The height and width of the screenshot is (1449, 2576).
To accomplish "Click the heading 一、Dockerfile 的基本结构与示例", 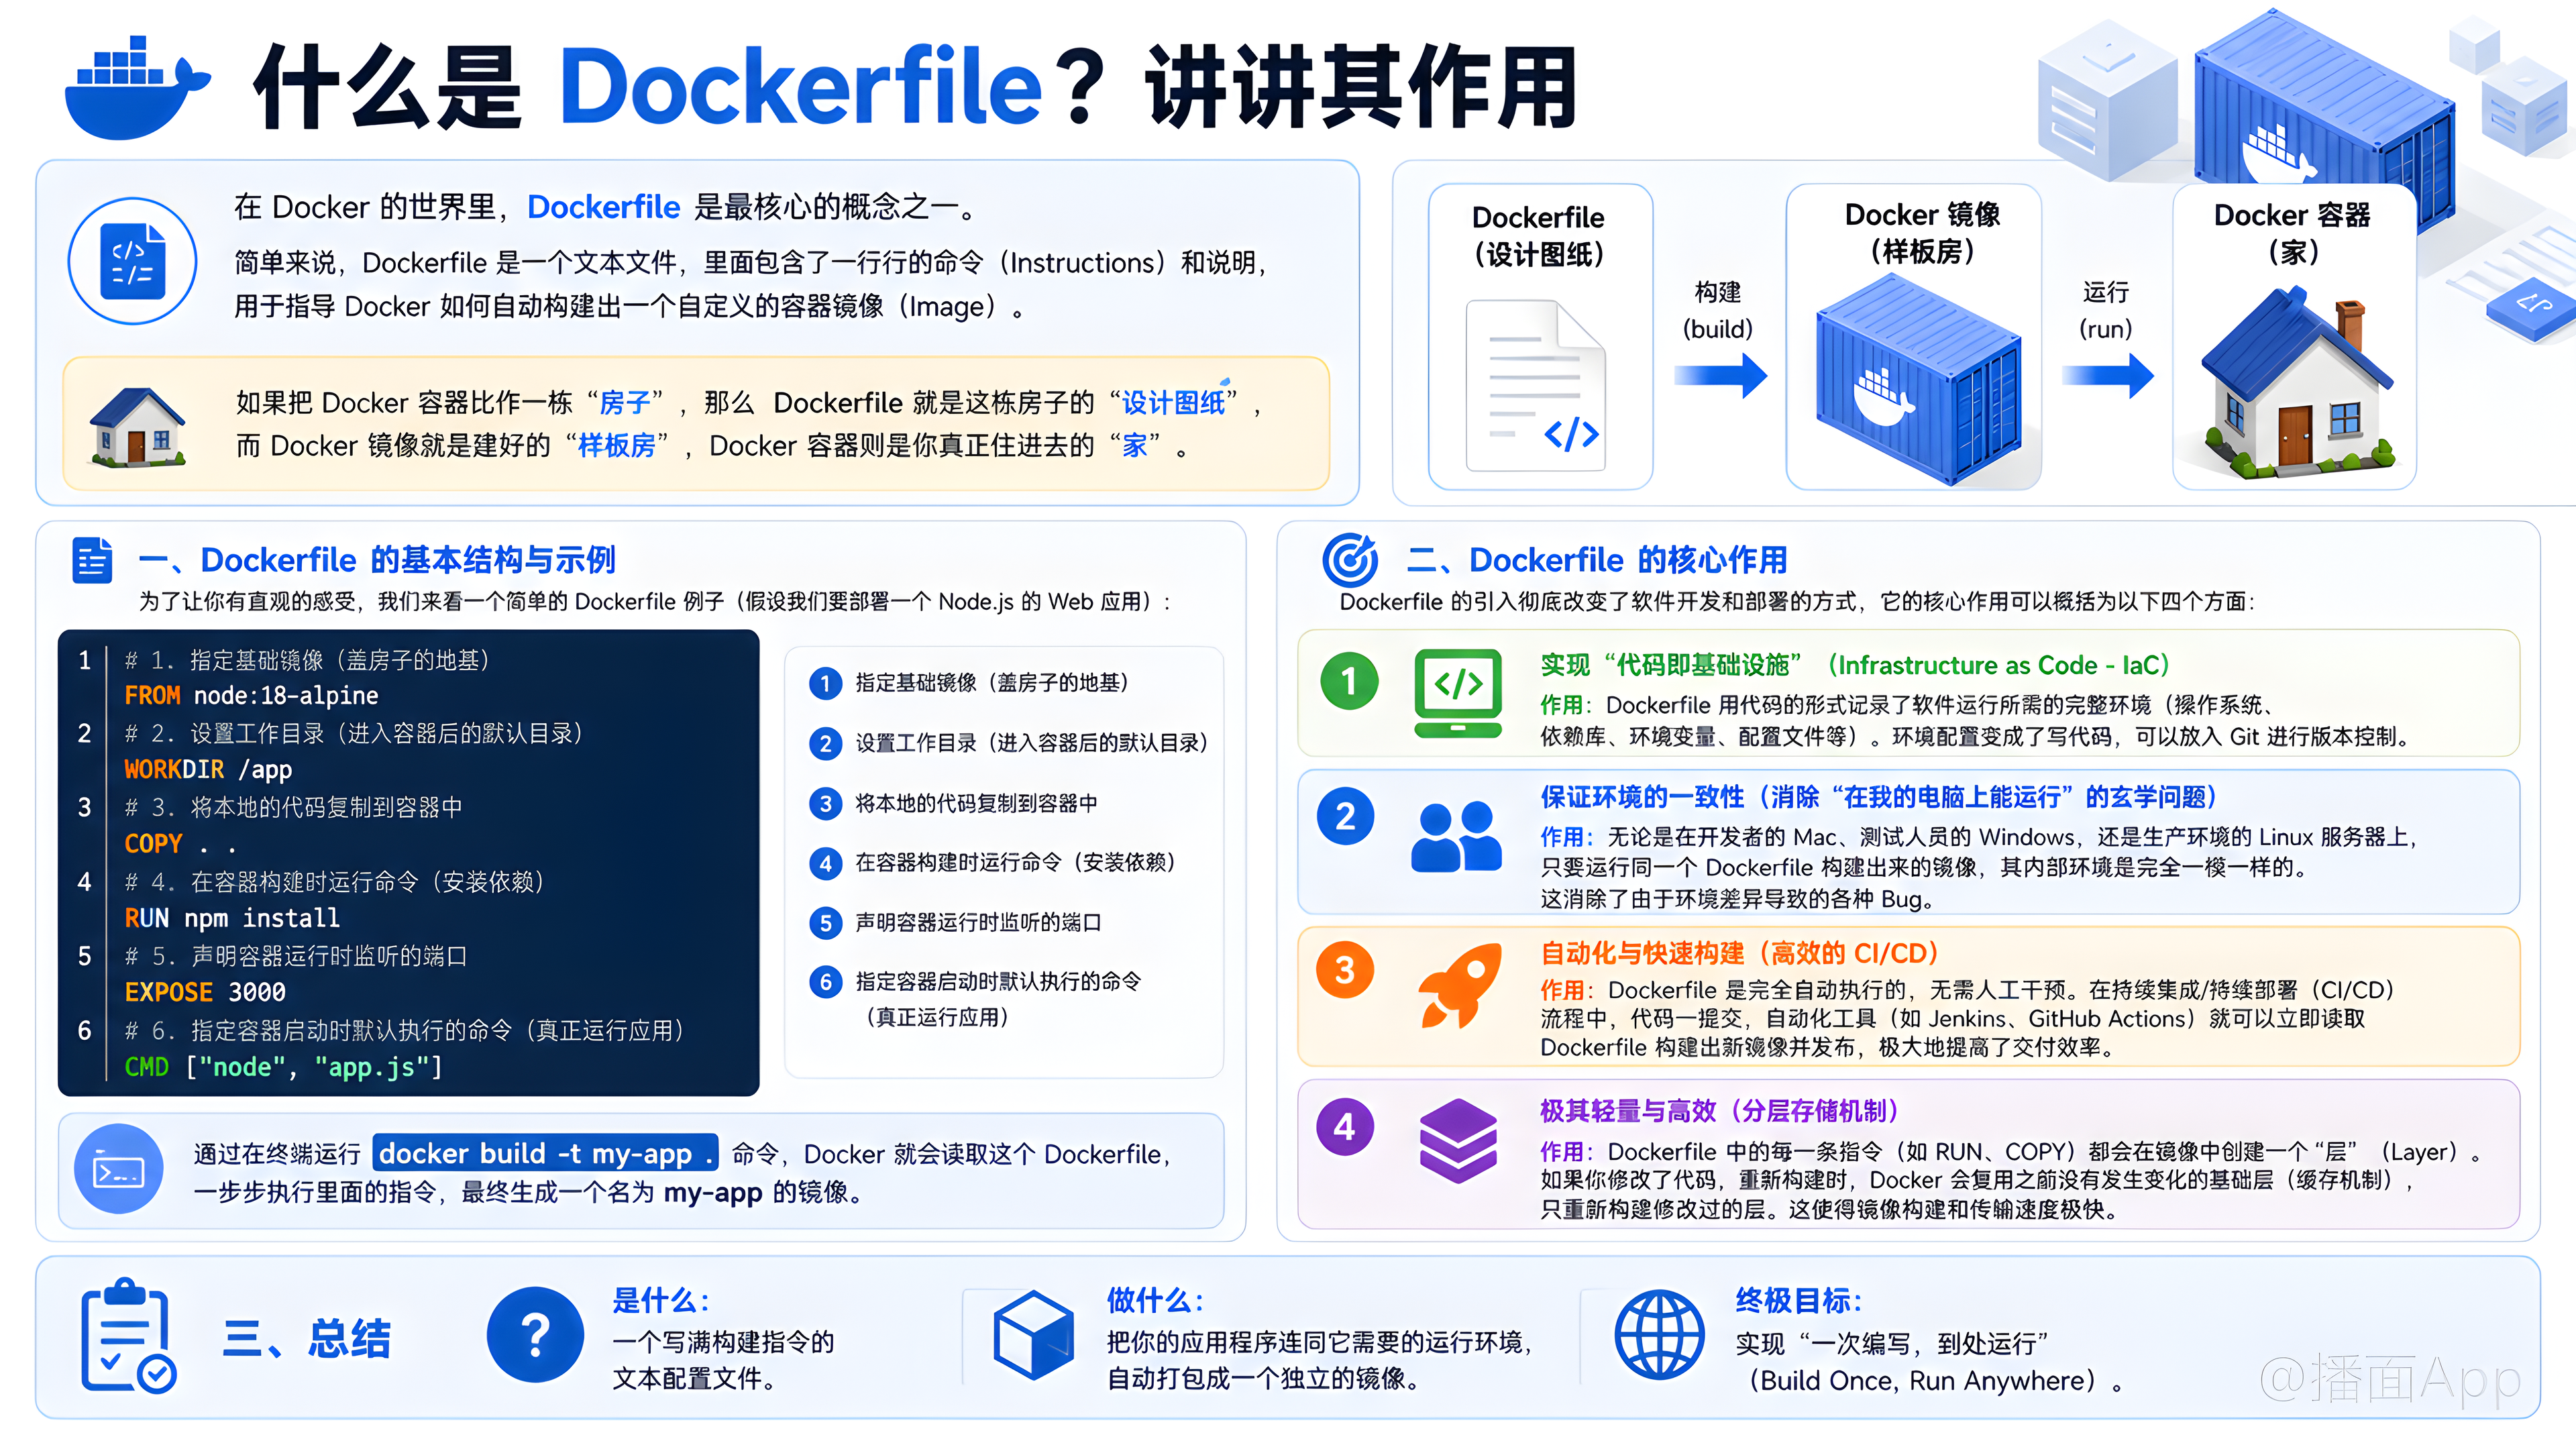I will [x=377, y=561].
